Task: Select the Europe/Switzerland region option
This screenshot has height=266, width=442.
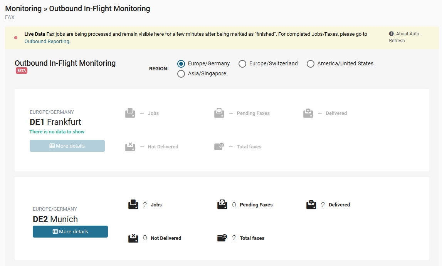Action: coord(242,64)
